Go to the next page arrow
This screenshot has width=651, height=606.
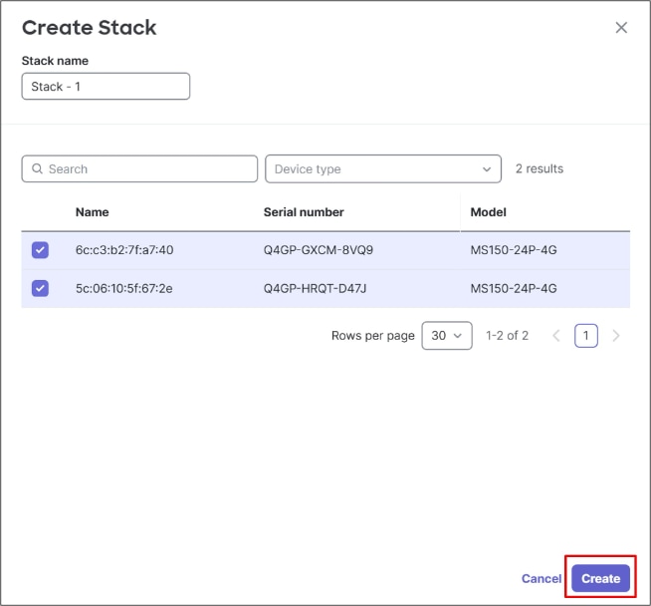[616, 336]
